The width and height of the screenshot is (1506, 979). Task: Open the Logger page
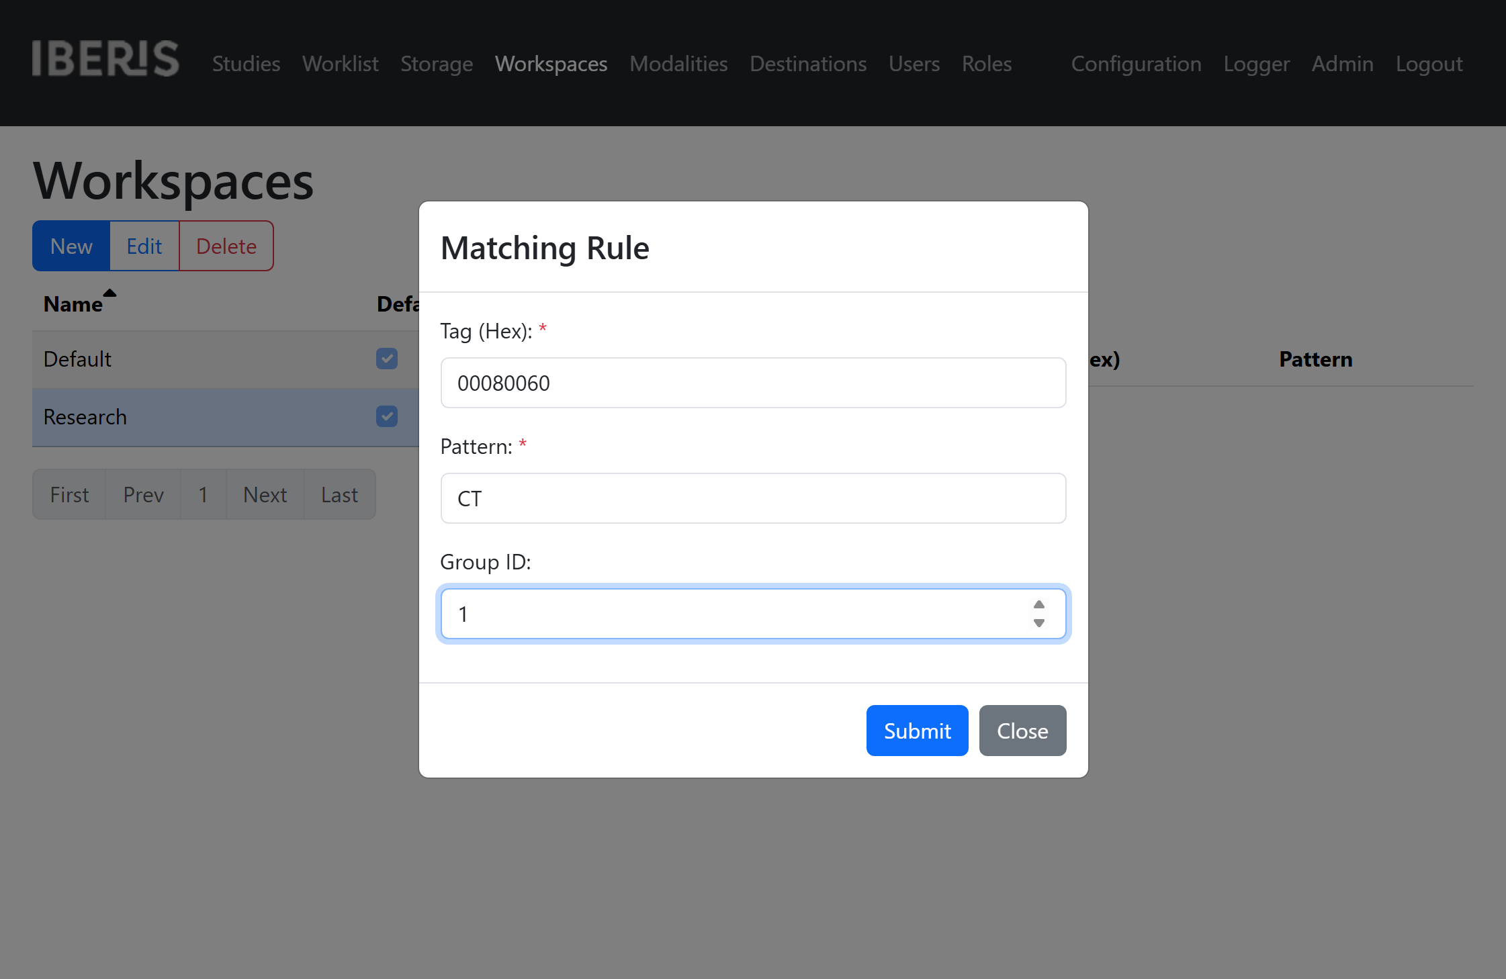pyautogui.click(x=1257, y=64)
